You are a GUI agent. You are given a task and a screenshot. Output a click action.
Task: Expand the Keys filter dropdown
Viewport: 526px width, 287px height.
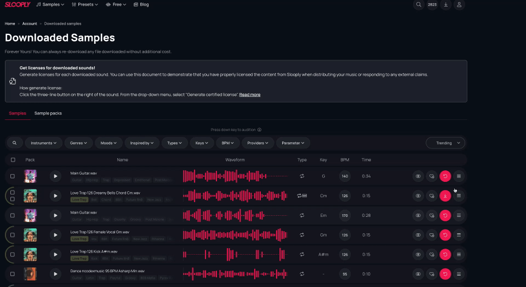[x=202, y=143]
